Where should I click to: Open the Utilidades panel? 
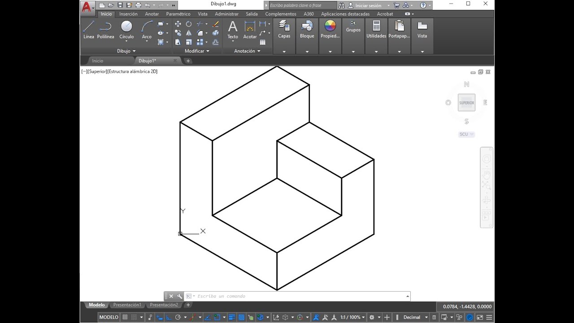point(376,36)
